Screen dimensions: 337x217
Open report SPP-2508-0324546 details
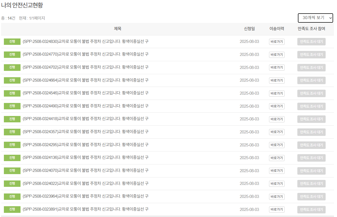coord(85,93)
